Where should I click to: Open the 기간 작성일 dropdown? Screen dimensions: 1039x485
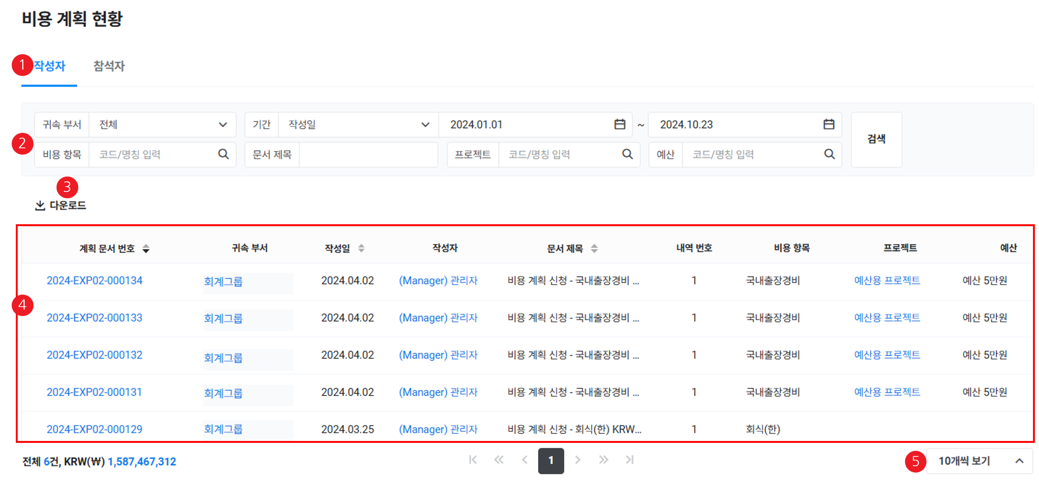[x=425, y=125]
